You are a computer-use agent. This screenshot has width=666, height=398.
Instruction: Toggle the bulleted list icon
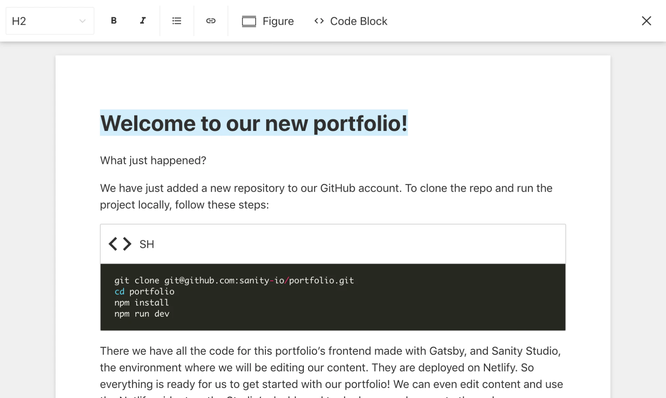click(177, 21)
